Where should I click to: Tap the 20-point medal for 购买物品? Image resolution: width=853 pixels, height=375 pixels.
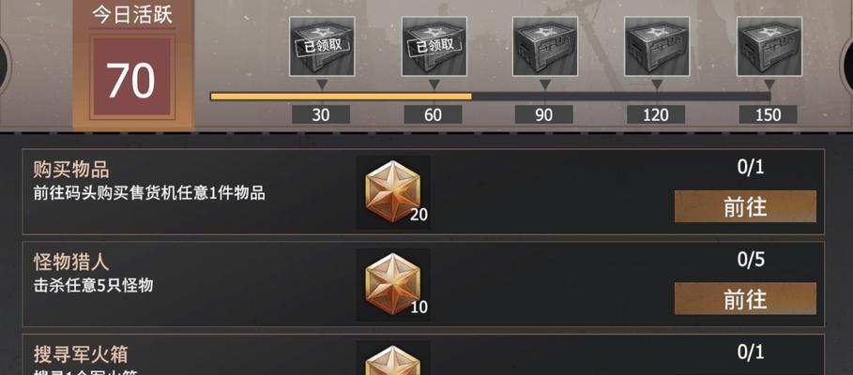click(x=393, y=192)
